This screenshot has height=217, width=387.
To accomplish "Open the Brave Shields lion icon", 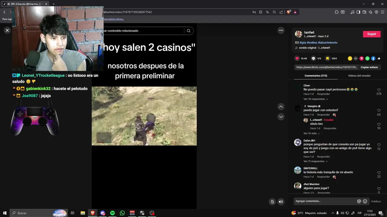I will (288, 12).
